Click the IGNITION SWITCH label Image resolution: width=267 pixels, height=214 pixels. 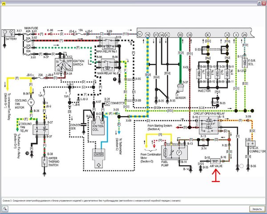78,62
